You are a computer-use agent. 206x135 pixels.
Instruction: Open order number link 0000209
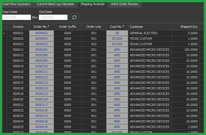click(x=41, y=61)
